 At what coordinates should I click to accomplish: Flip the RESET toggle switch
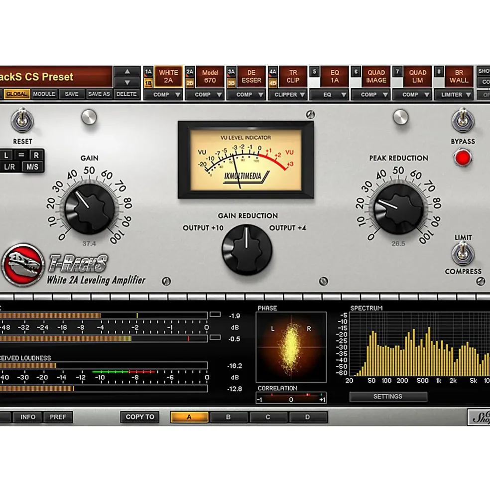[22, 120]
